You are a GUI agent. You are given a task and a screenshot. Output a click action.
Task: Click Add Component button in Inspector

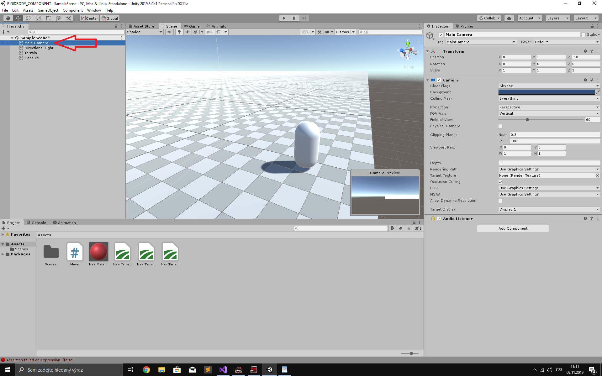tap(513, 228)
